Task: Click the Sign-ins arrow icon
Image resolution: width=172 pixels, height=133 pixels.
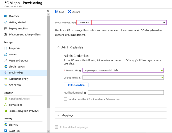Action: pos(6,125)
